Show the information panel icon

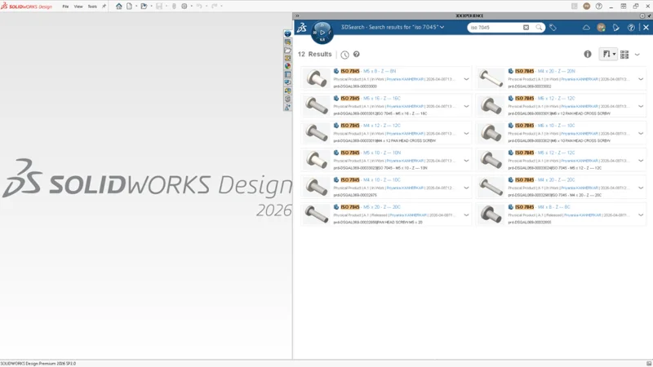588,54
